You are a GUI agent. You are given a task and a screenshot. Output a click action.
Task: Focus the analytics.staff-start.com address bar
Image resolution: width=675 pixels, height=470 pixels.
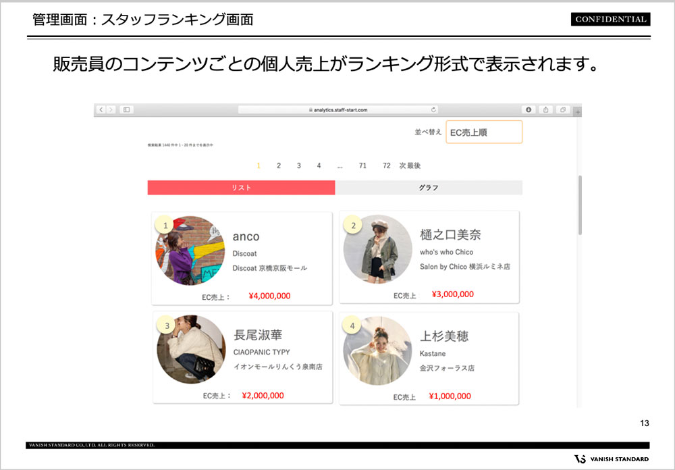click(x=338, y=110)
